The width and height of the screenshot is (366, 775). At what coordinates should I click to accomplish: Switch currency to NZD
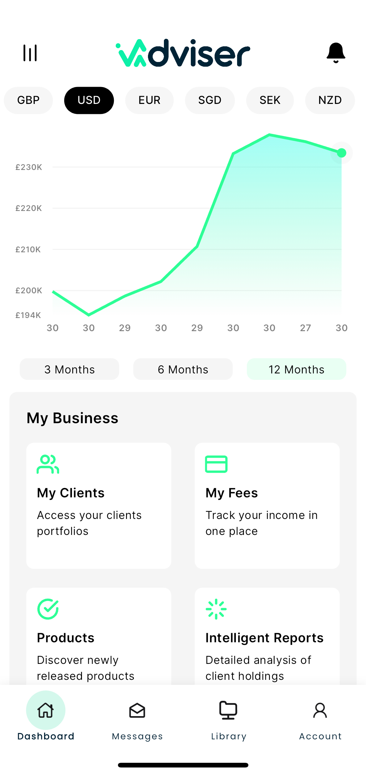330,100
